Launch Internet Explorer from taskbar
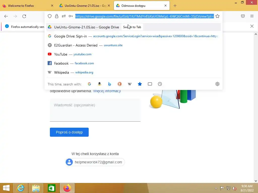The image size is (258, 193). pyautogui.click(x=20, y=188)
